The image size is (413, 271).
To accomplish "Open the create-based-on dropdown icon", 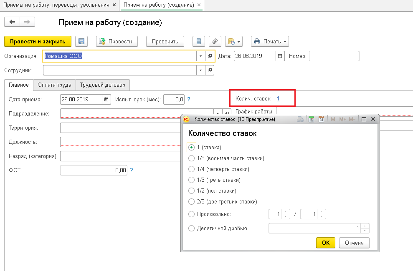I will coord(234,42).
